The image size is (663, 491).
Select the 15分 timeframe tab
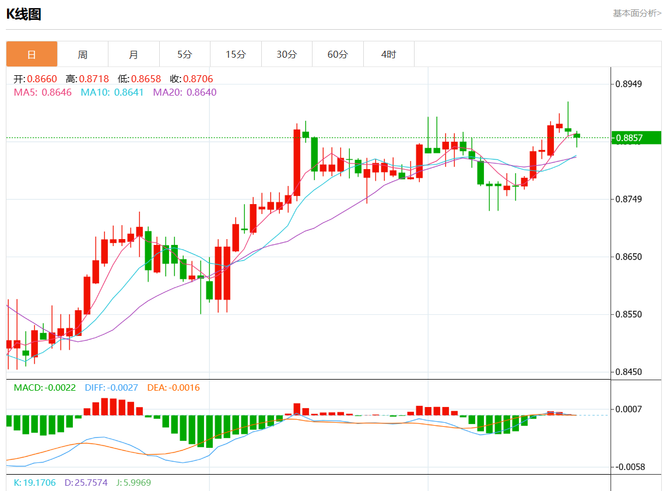pos(236,54)
